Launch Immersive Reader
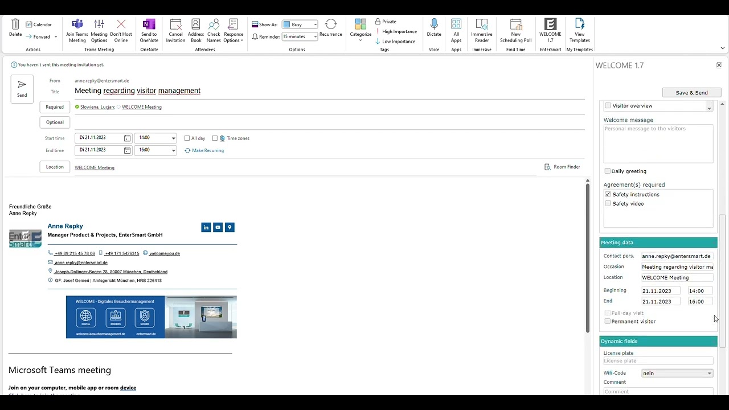 pos(482,30)
